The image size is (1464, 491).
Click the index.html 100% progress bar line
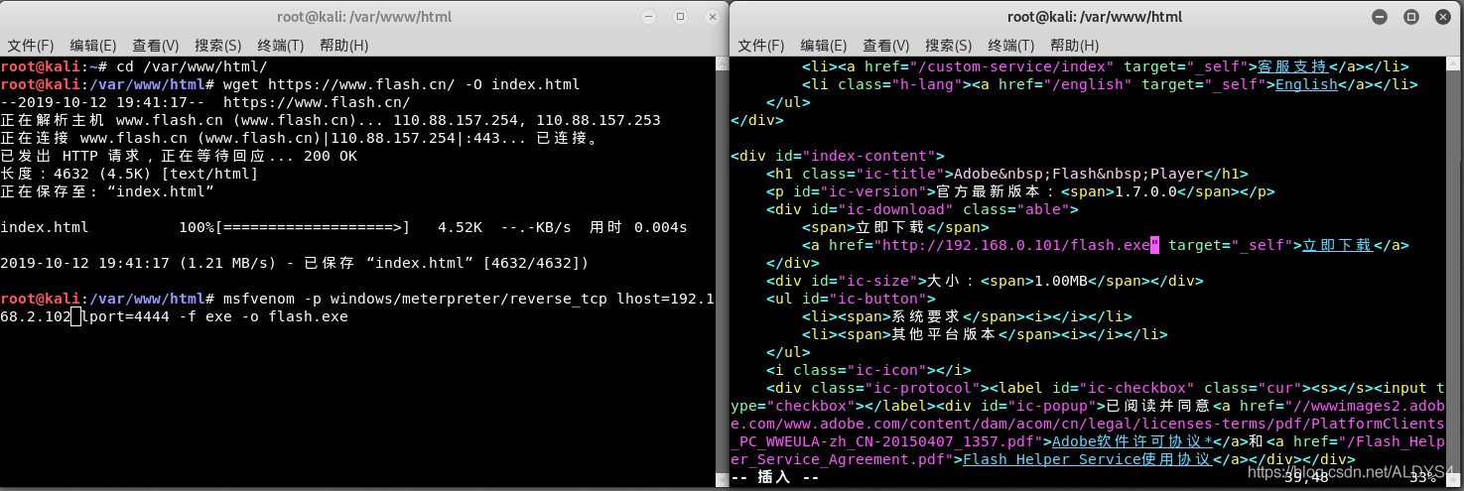(343, 227)
